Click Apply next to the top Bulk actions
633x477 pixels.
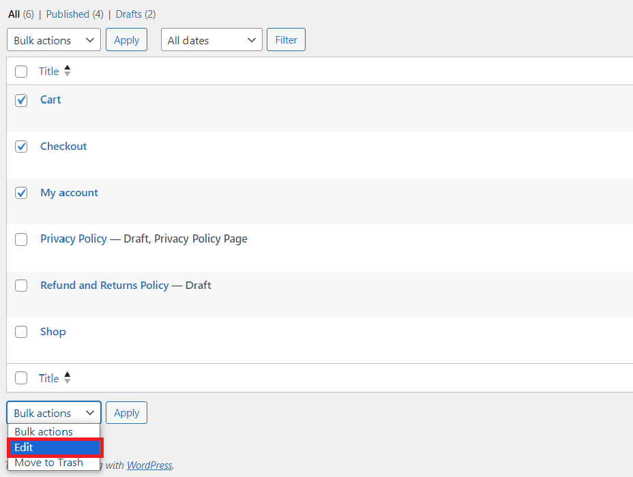(126, 40)
